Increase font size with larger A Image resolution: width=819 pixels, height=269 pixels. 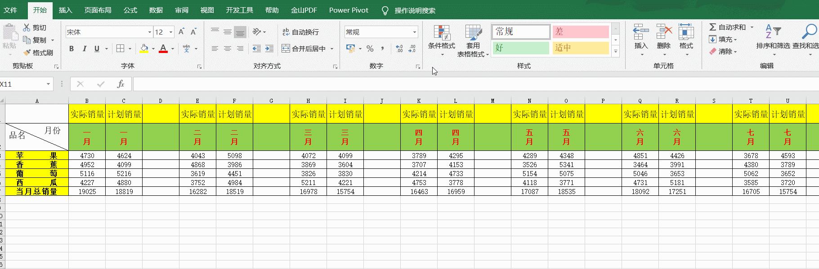pos(181,31)
